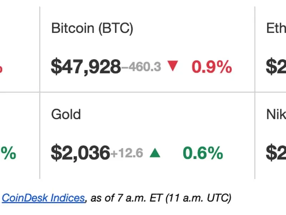
Task: Expand the Nikkei value starting with $2
Action: [275, 153]
